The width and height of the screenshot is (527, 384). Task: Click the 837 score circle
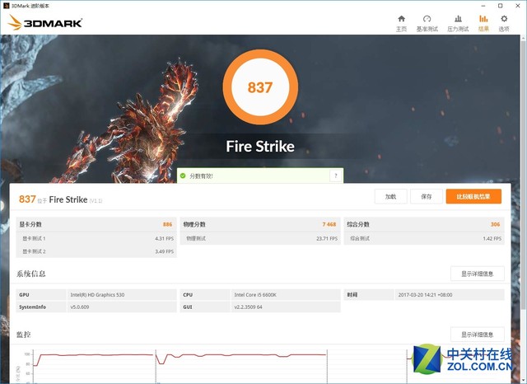click(x=260, y=87)
